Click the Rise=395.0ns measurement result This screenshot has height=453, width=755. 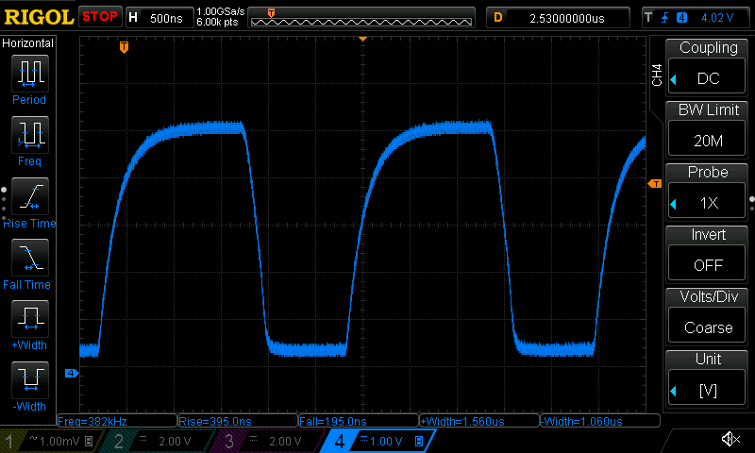238,421
